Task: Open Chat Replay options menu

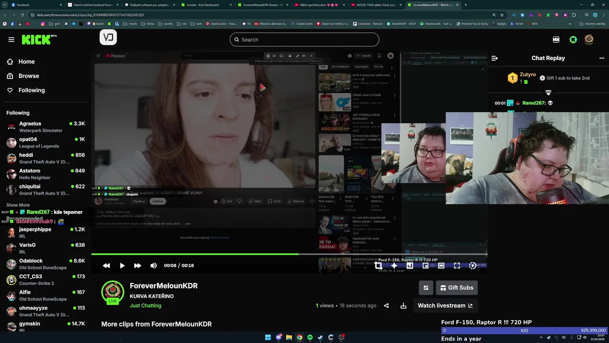Action: tap(601, 58)
